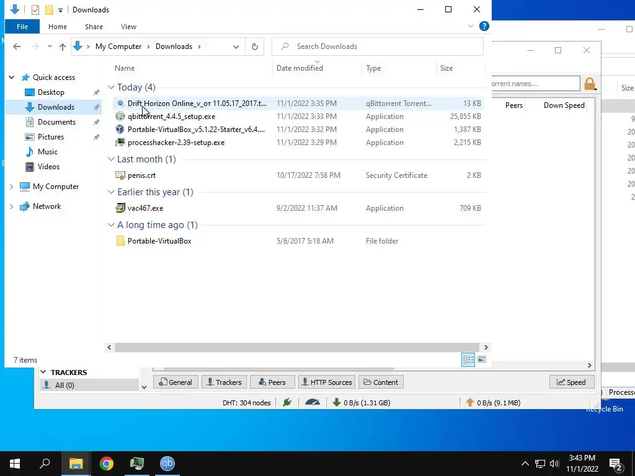Select the security certificate .crt file icon
The image size is (635, 476).
tap(120, 175)
